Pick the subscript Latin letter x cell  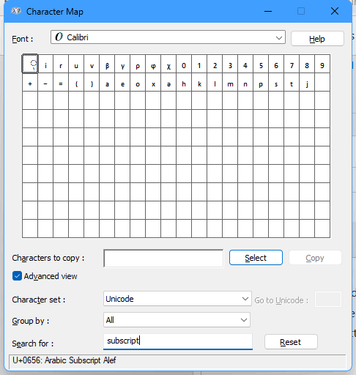tap(153, 82)
